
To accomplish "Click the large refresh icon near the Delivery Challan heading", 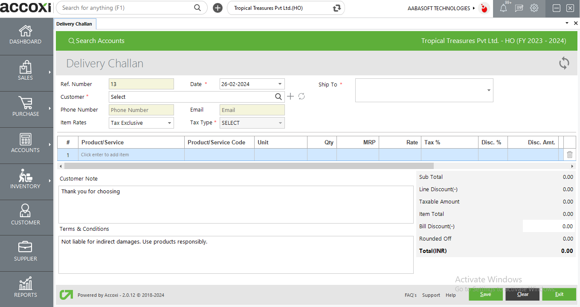I will point(564,63).
